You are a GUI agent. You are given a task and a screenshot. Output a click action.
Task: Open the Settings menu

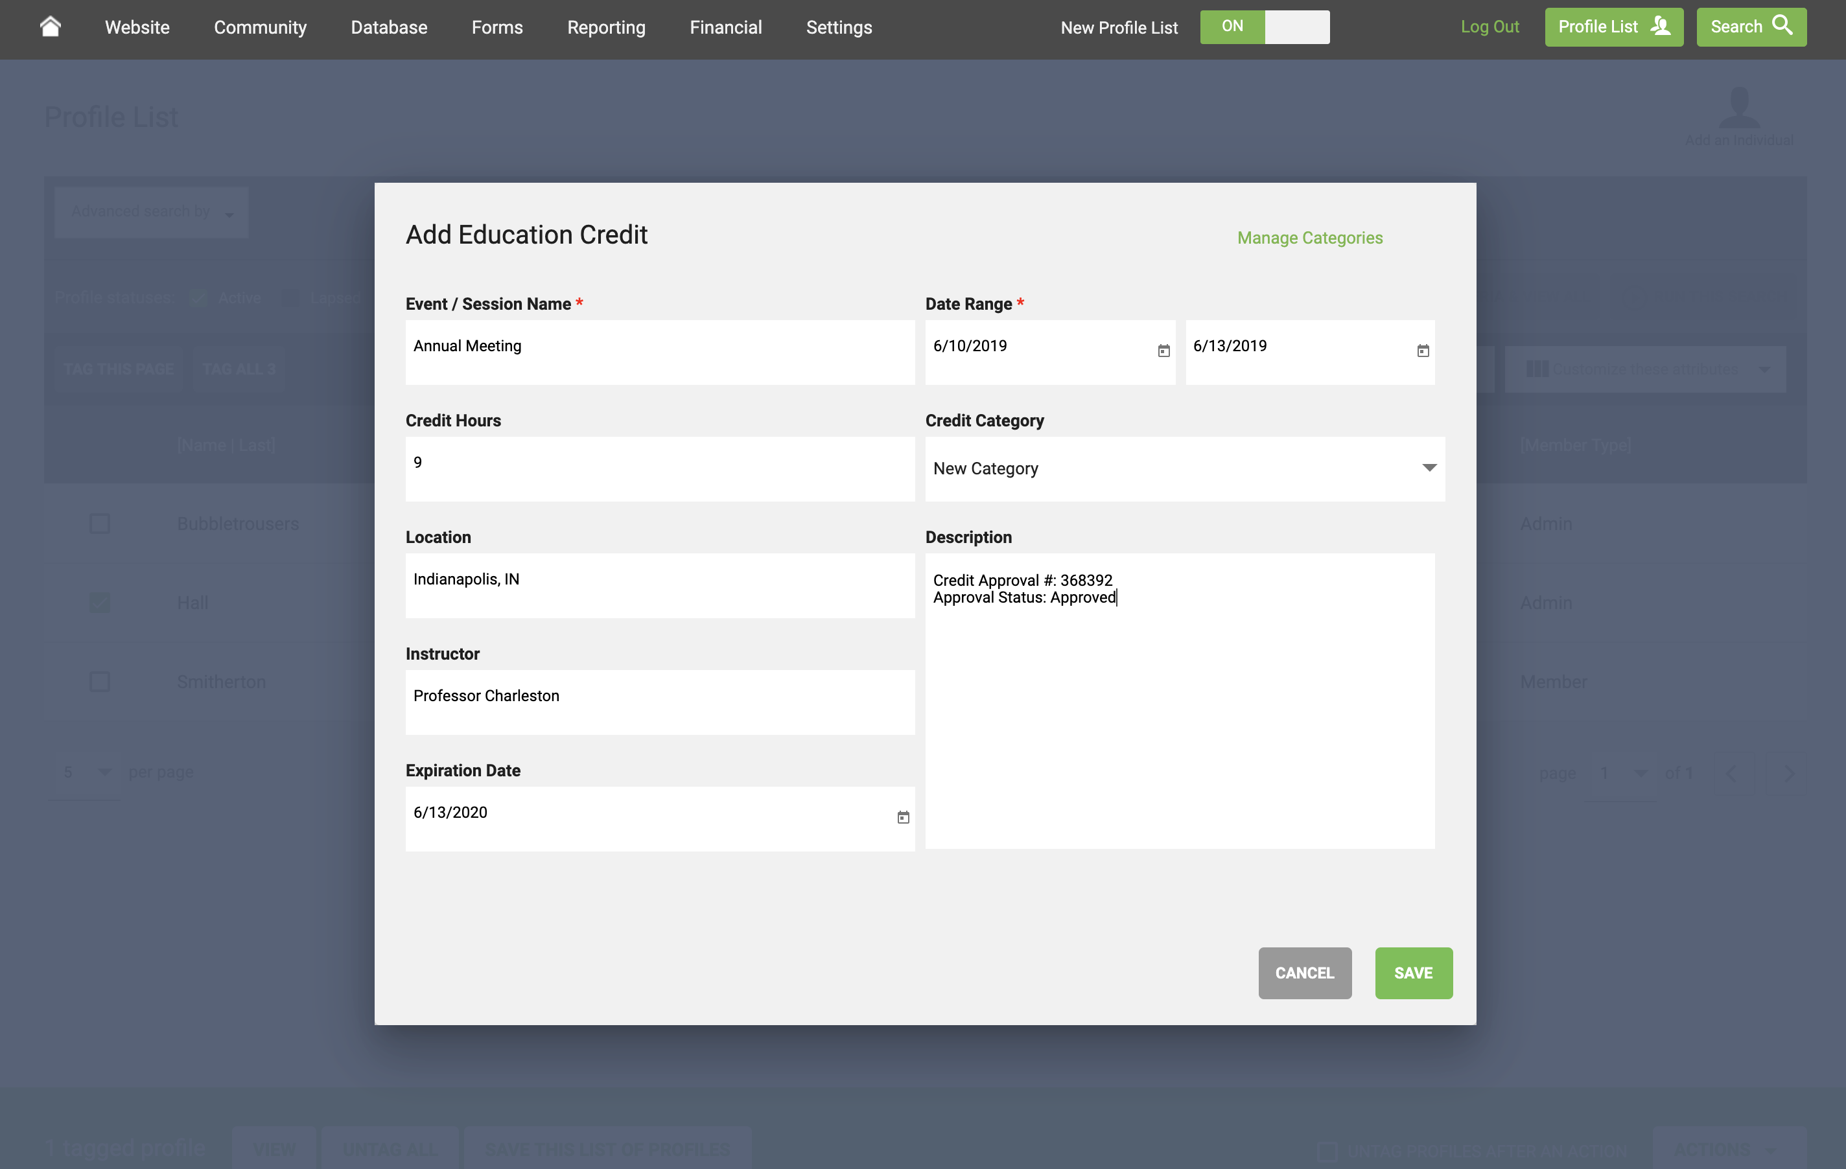coord(839,27)
